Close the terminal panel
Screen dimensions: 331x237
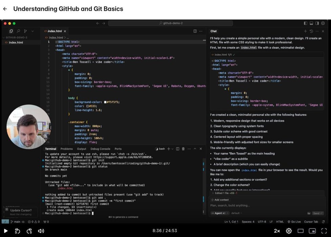(x=201, y=149)
